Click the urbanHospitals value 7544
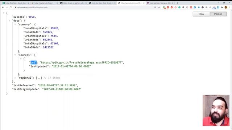232x130 pixels. point(54,36)
